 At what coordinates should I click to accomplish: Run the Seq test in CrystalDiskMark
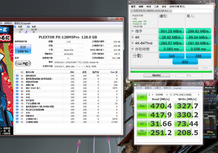142,106
